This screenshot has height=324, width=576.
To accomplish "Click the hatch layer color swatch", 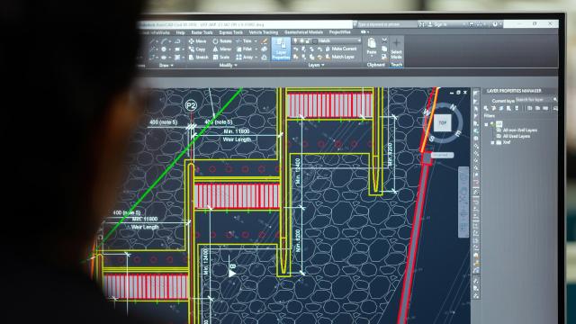I will pos(314,41).
